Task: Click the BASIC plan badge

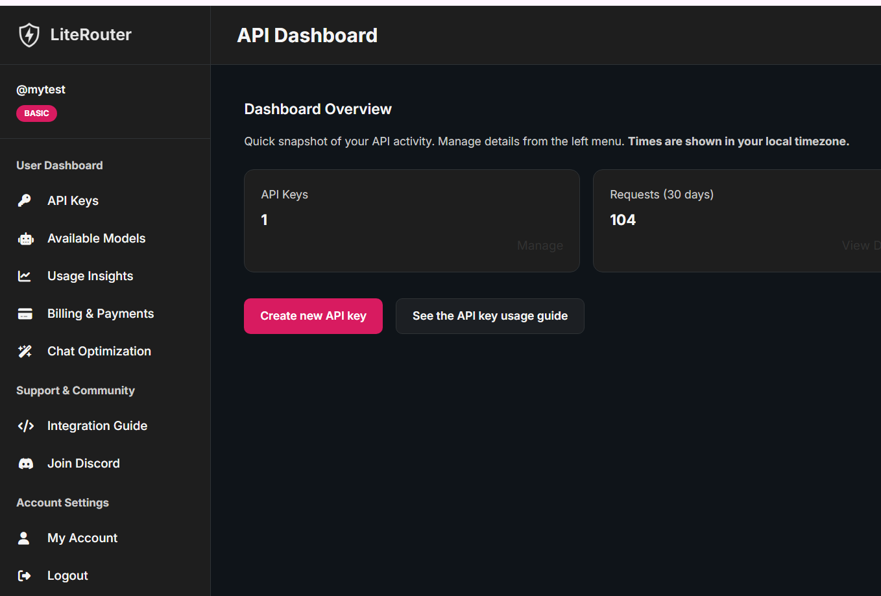Action: [x=36, y=113]
